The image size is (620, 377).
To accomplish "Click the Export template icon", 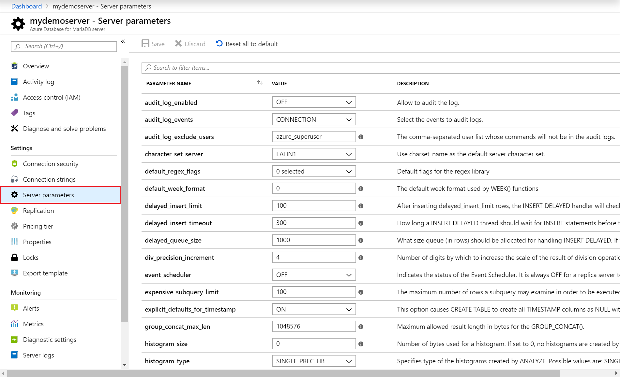I will coord(14,273).
